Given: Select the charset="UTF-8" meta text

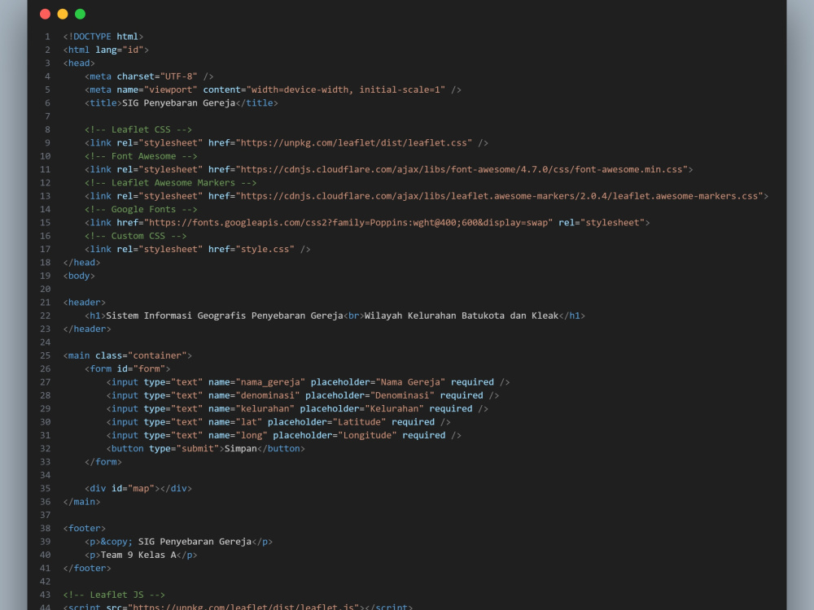Looking at the screenshot, I should pyautogui.click(x=157, y=76).
